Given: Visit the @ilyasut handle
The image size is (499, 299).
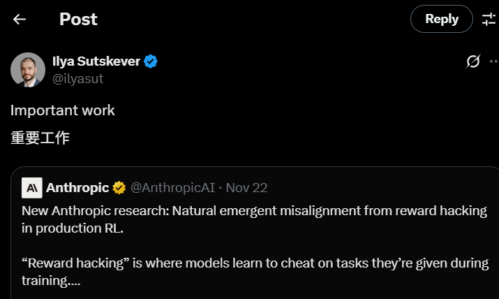Looking at the screenshot, I should (78, 79).
